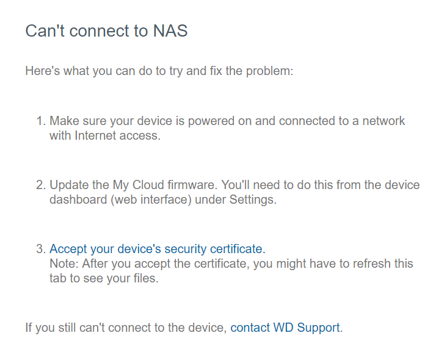Click the dashboard (web interface) under Settings line
436x358 pixels.
163,199
